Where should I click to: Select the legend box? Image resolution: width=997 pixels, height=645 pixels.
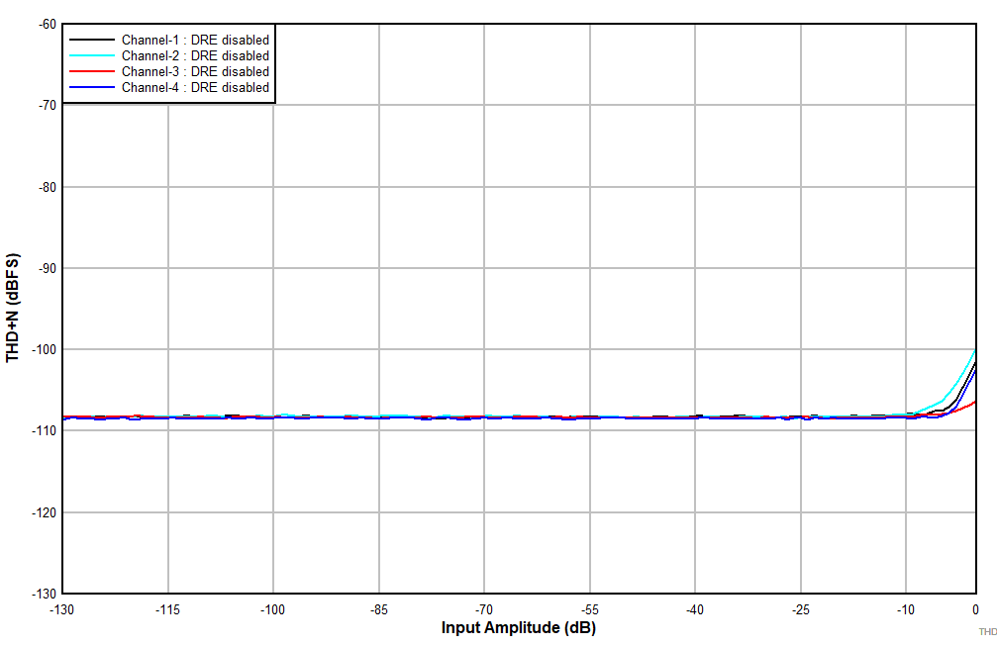tap(170, 63)
